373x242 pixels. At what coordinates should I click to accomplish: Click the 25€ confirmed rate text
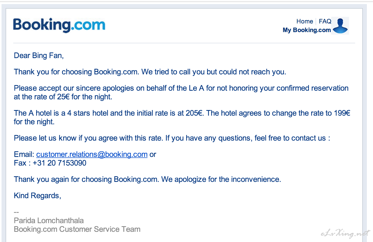pyautogui.click(x=63, y=97)
